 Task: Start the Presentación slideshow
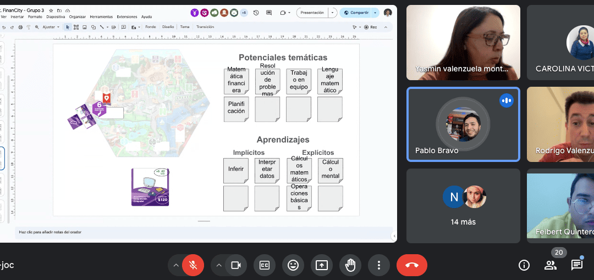pos(312,13)
